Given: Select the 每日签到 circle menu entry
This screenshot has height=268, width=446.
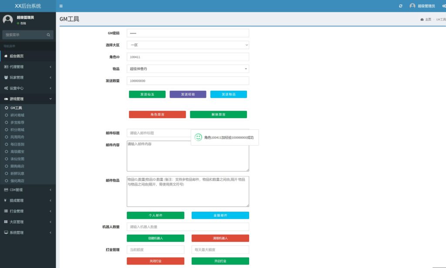Looking at the screenshot, I should [x=17, y=144].
